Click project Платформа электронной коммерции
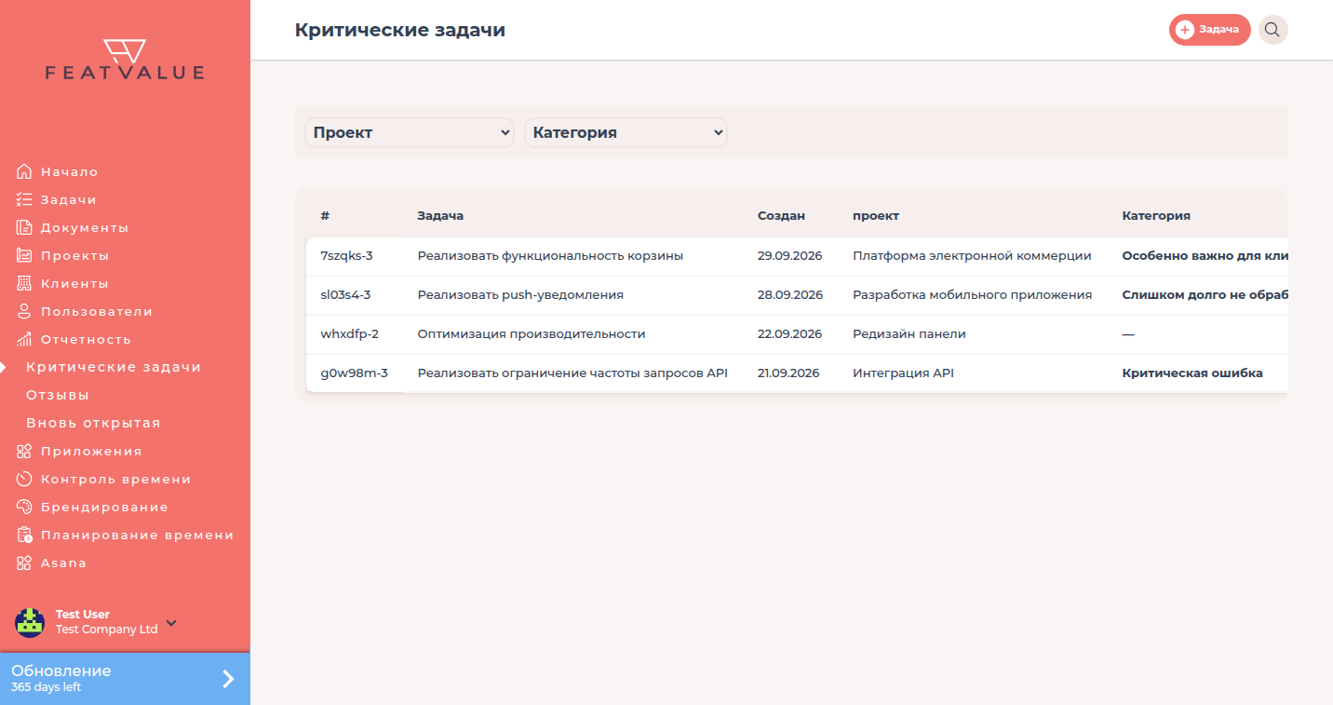This screenshot has height=705, width=1333. (x=972, y=255)
